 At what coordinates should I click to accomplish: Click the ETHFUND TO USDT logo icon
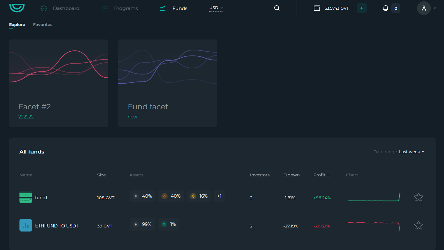pos(26,225)
